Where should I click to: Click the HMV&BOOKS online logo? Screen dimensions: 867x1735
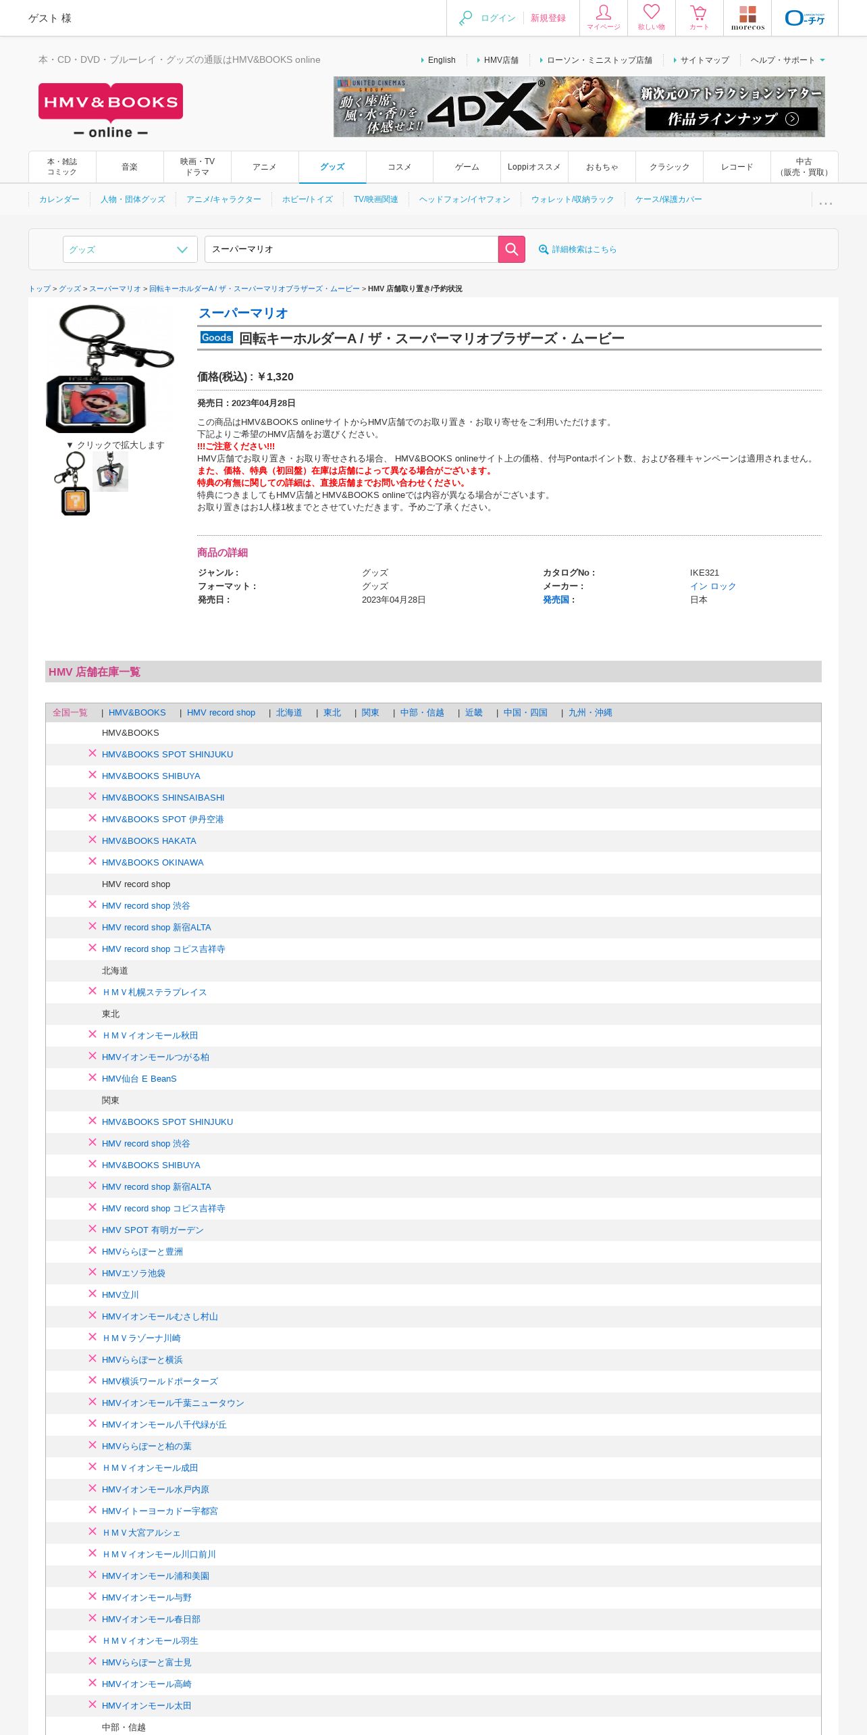click(111, 111)
